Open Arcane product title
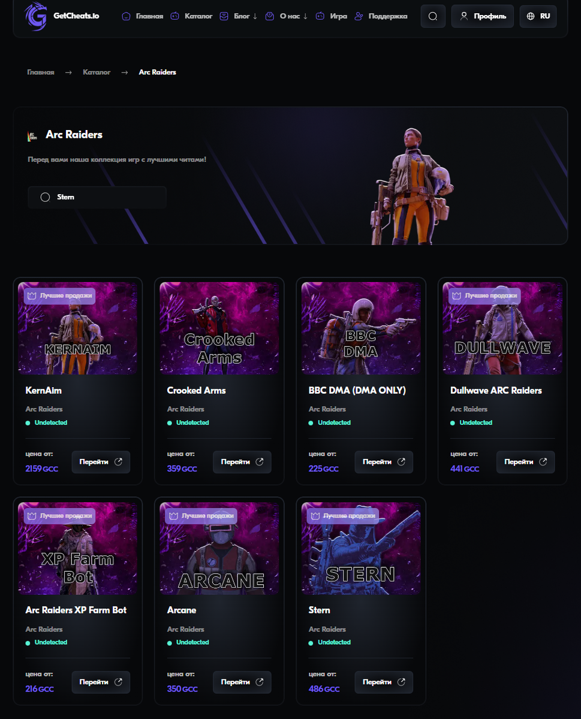This screenshot has width=581, height=719. 182,611
